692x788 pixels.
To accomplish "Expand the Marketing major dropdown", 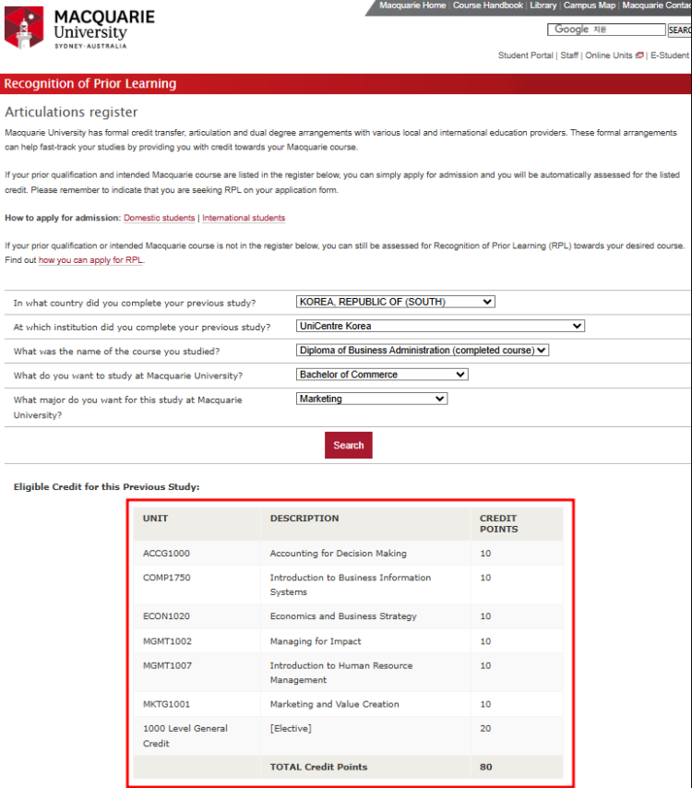I will 372,399.
